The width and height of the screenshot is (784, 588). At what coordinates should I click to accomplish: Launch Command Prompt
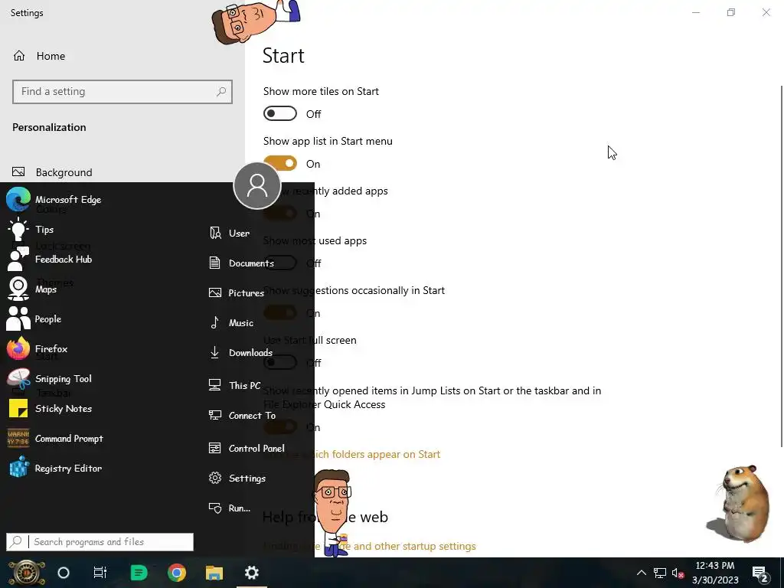click(x=55, y=439)
